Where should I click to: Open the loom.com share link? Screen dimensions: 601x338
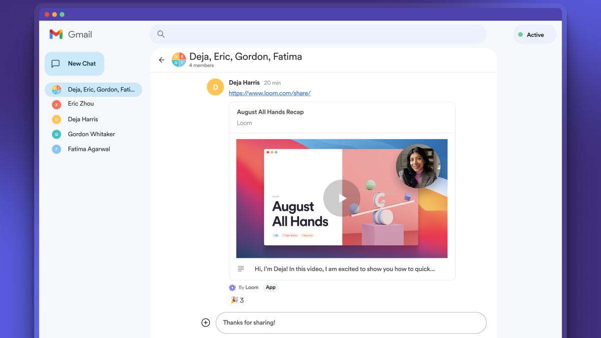point(269,93)
